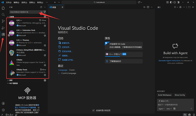Click Generate Agent Instructions link
Image resolution: width=196 pixels, height=116 pixels.
pos(170,60)
